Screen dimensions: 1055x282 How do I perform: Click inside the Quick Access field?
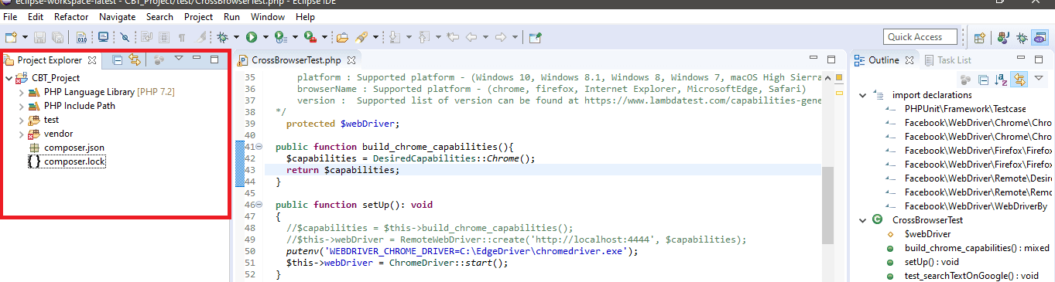920,36
